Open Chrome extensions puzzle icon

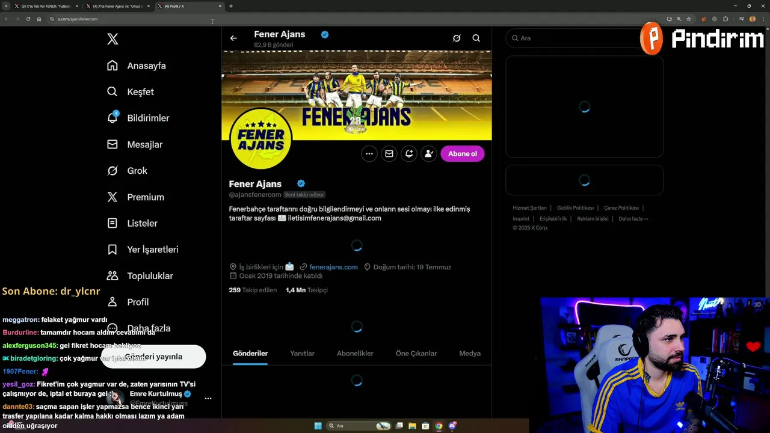click(725, 19)
